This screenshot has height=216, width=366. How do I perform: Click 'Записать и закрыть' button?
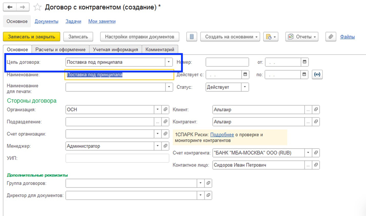point(31,37)
